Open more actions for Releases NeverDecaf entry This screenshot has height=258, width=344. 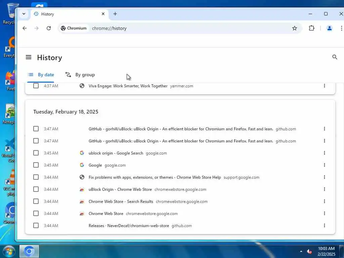(x=324, y=225)
